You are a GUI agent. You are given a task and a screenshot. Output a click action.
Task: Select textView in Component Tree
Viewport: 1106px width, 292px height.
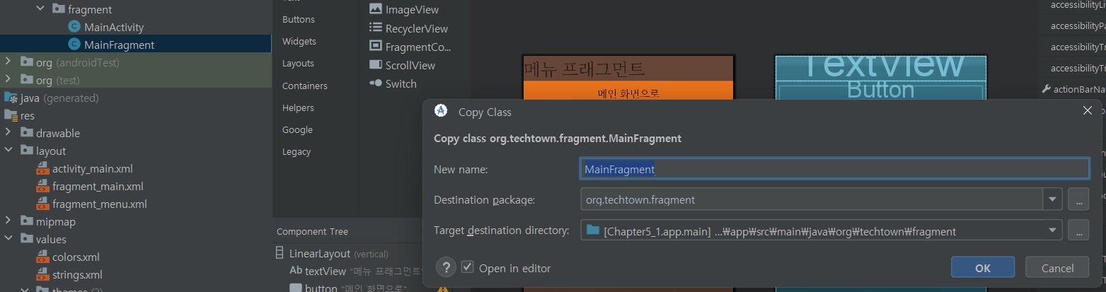pos(325,271)
